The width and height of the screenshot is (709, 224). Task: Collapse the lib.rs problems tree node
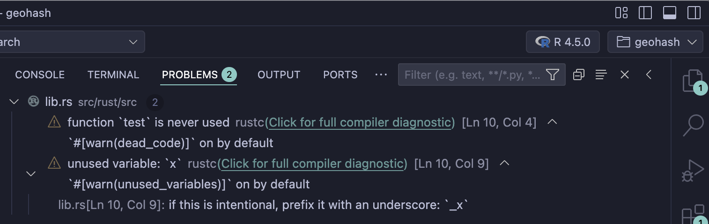coord(14,102)
